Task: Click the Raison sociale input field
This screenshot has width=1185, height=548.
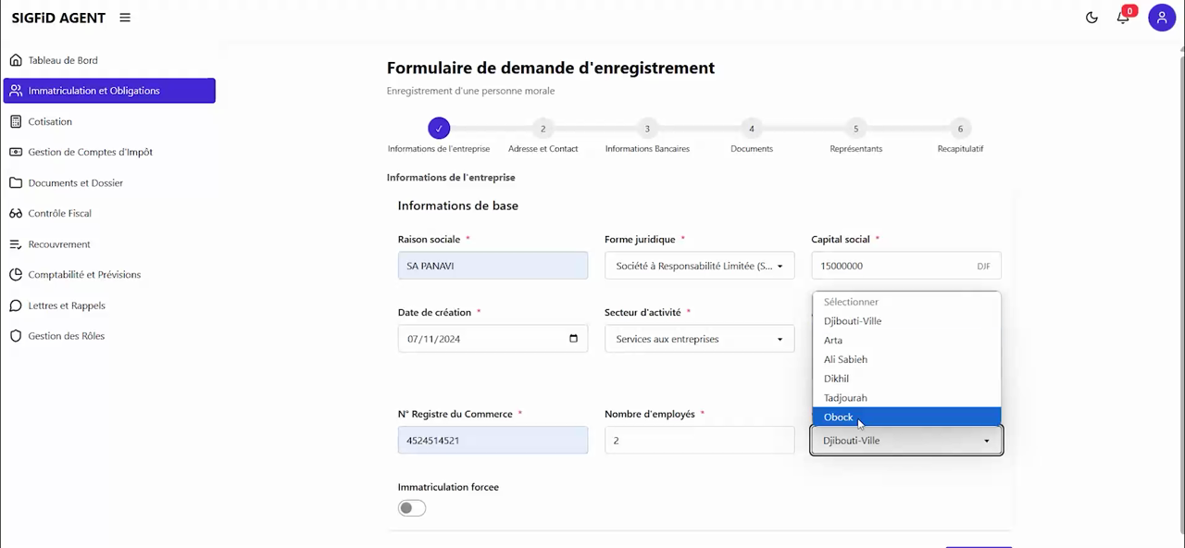Action: (x=493, y=266)
